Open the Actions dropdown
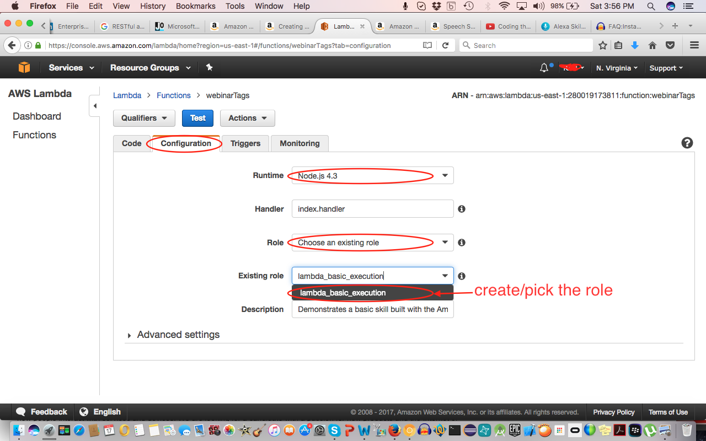706x441 pixels. pos(247,118)
